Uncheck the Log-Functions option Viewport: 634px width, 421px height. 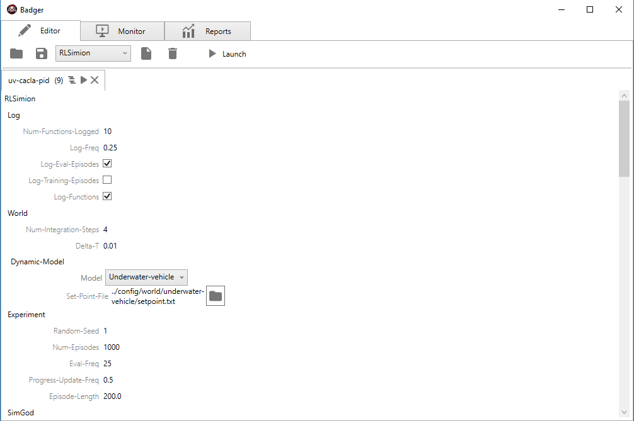107,196
